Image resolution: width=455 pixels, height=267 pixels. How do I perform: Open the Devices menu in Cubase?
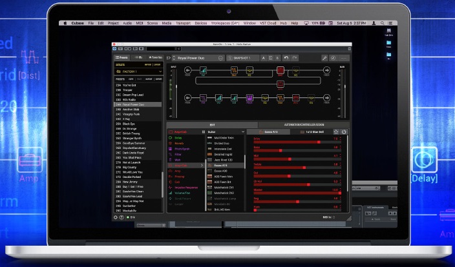[x=201, y=23]
